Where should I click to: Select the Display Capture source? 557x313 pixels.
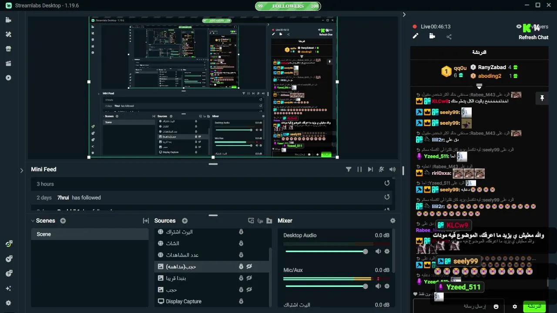211,301
